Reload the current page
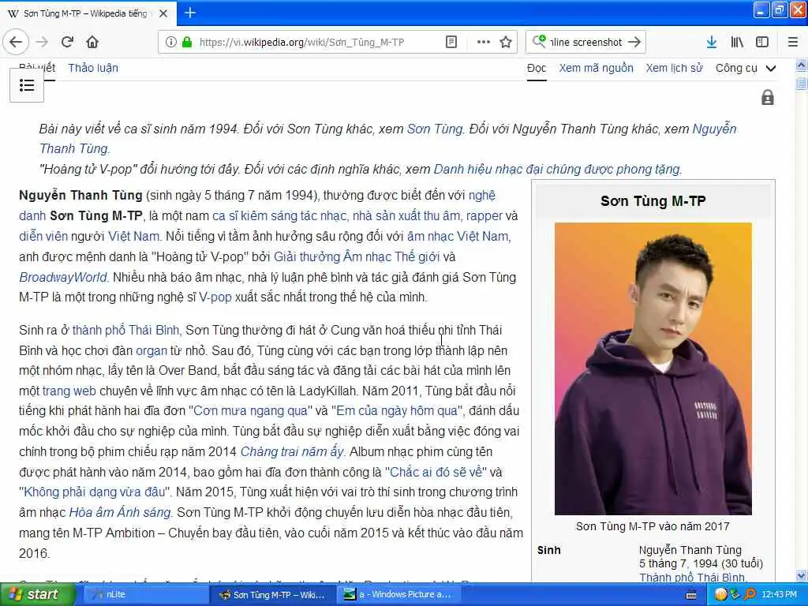 67,42
